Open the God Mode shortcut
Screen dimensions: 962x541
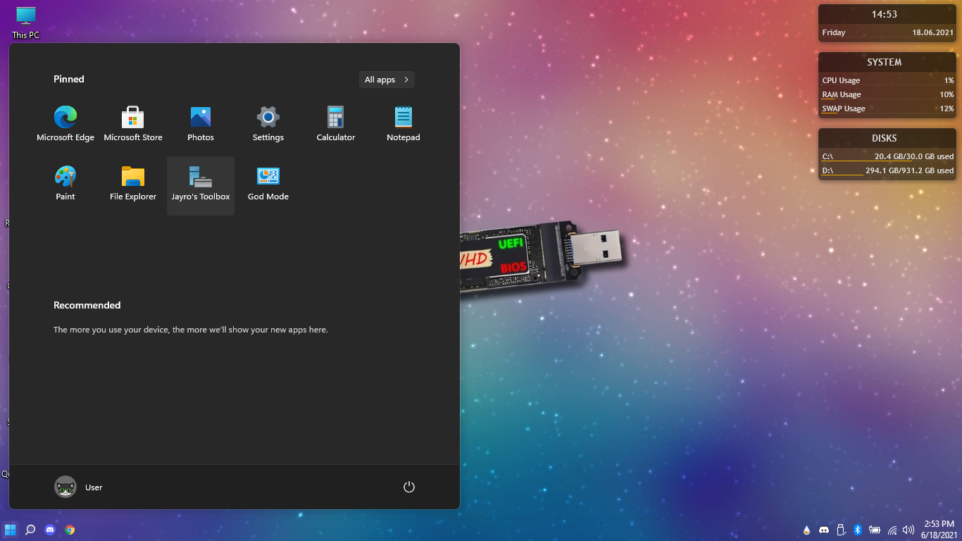(x=268, y=183)
